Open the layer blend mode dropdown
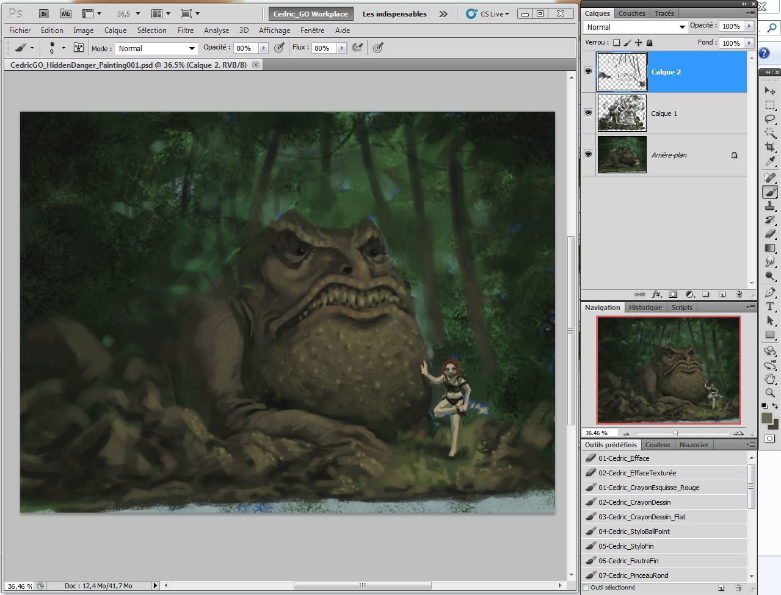The image size is (781, 595). (635, 27)
